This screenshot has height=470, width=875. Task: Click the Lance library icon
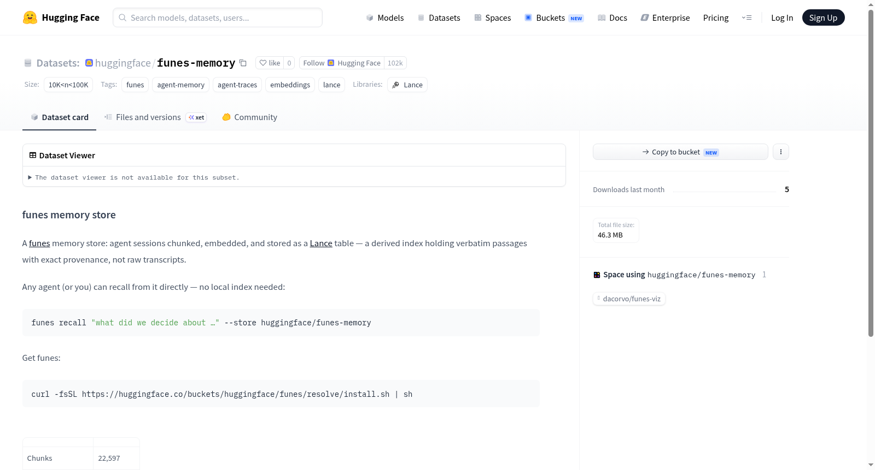click(396, 85)
